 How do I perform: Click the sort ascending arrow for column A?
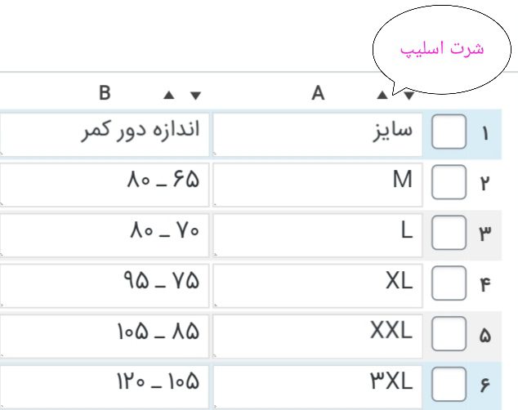[382, 95]
